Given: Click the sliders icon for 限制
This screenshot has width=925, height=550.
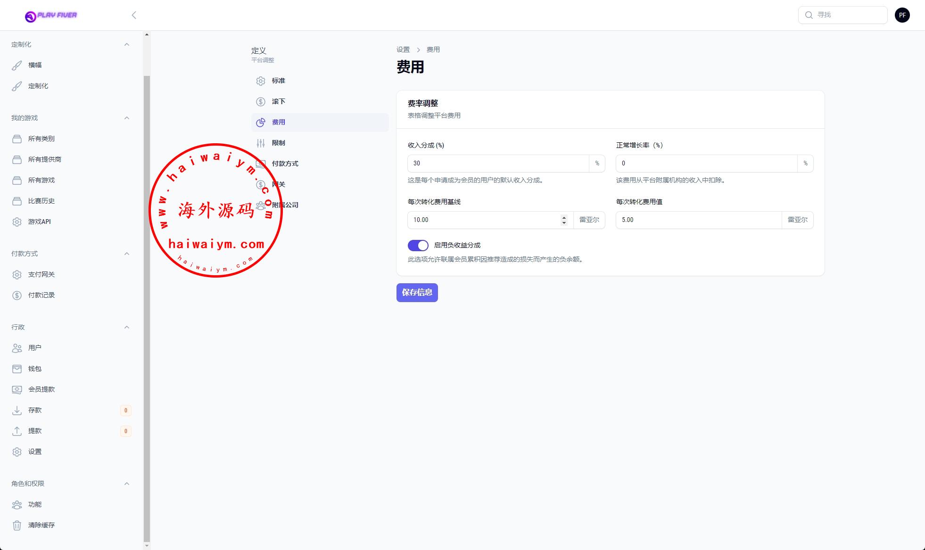Looking at the screenshot, I should [261, 143].
